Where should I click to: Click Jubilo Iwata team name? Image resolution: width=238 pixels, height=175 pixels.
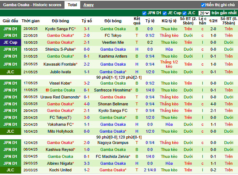click(61, 72)
